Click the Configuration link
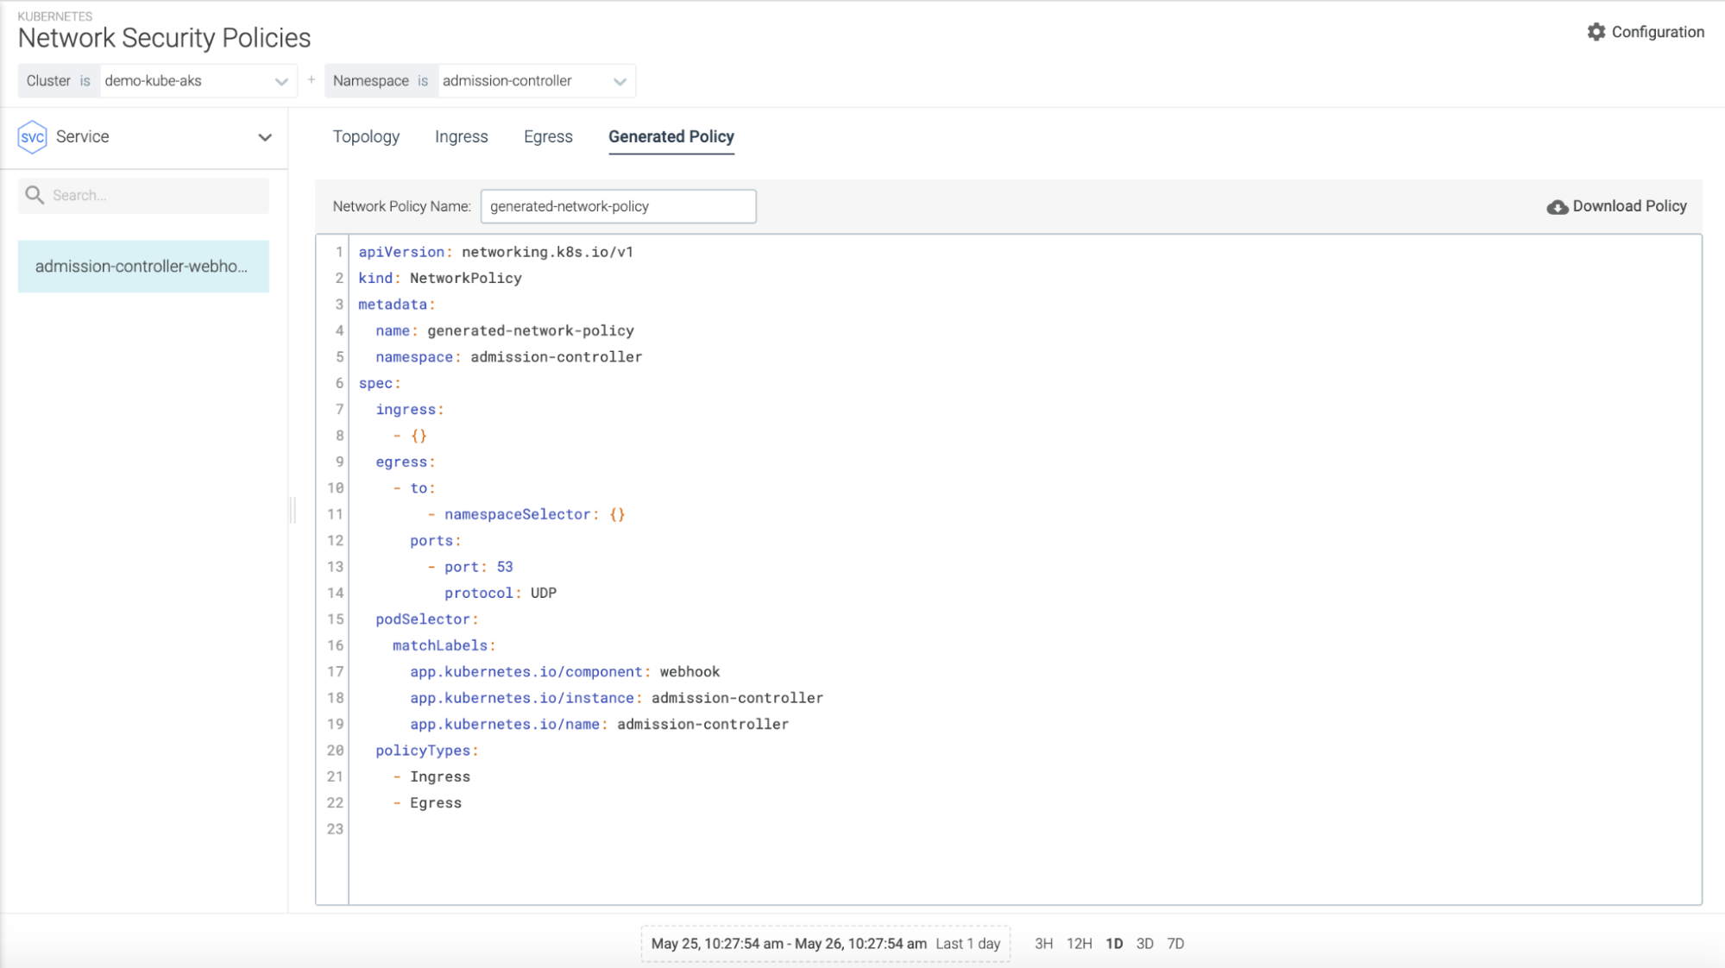Image resolution: width=1725 pixels, height=968 pixels. [1658, 32]
